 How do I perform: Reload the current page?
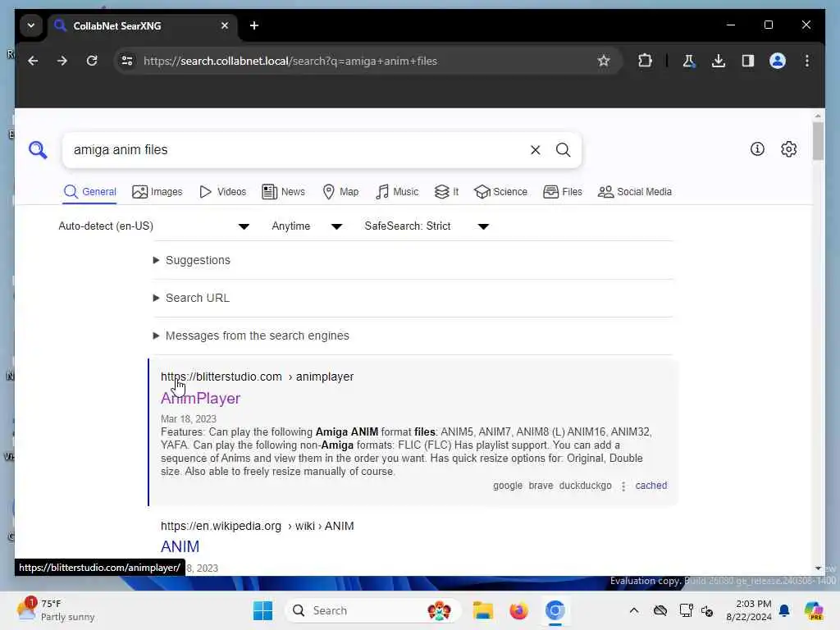[92, 61]
